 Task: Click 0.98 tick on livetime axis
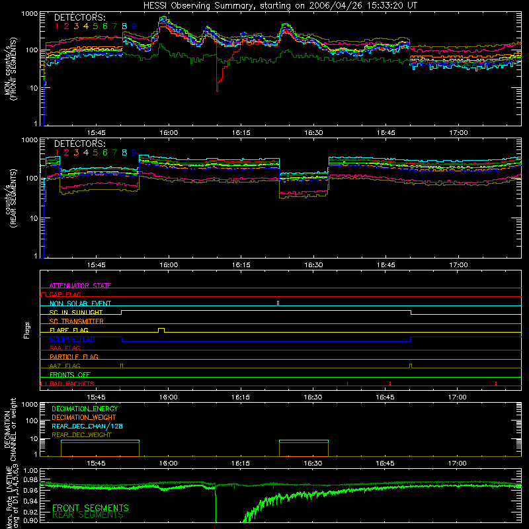coord(30,480)
